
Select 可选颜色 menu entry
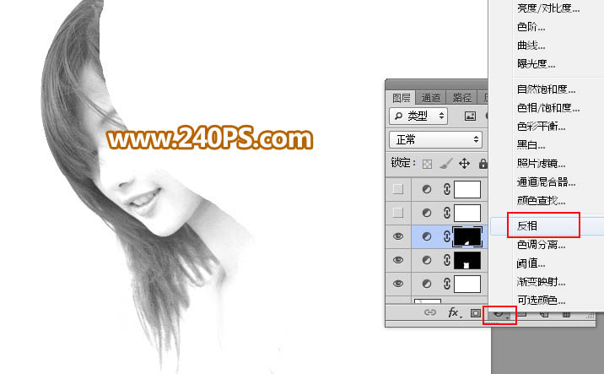coord(542,300)
